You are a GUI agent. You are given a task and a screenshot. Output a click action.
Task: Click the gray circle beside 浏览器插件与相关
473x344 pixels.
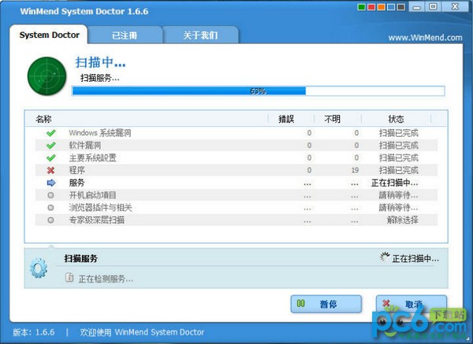coord(50,208)
